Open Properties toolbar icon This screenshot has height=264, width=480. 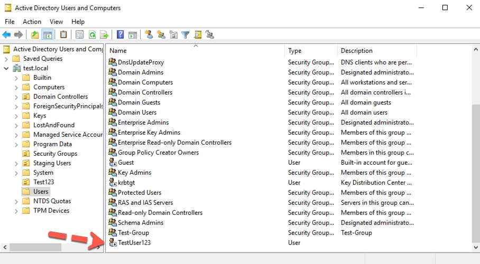(x=80, y=34)
